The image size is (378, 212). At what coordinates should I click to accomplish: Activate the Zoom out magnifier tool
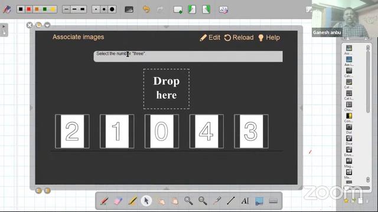[x=203, y=201]
